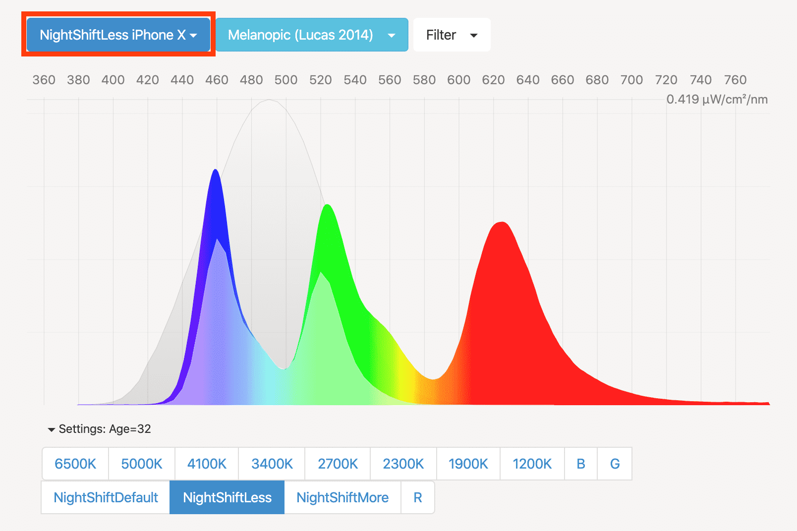
Task: Choose the 1900K color temperature
Action: [x=468, y=464]
